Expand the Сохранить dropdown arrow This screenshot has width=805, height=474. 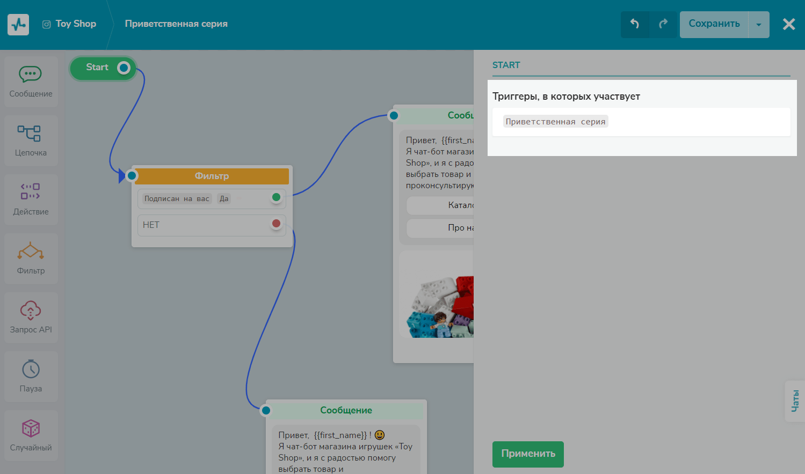pos(759,24)
